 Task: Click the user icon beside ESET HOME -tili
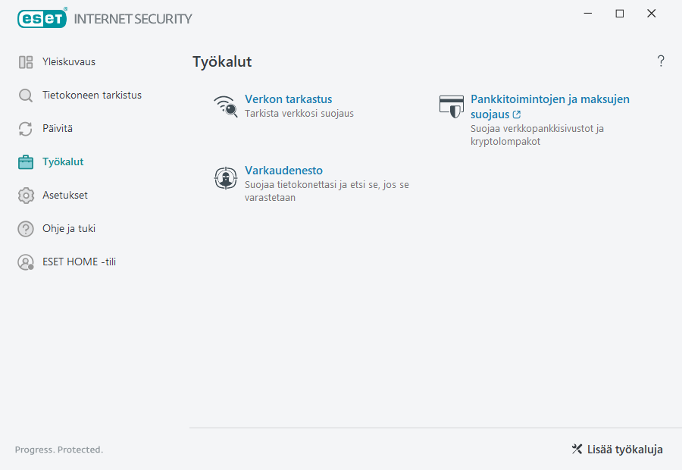26,262
